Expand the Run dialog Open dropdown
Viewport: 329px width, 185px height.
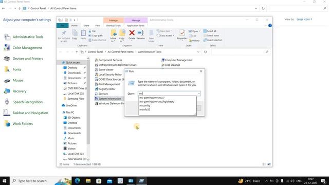click(x=199, y=94)
